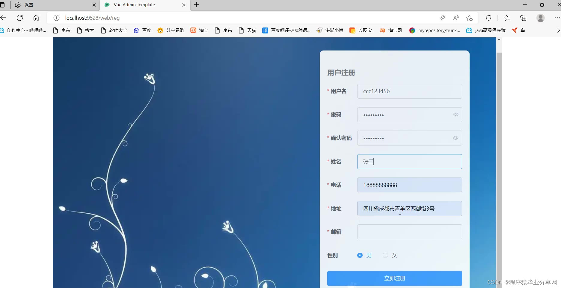Screen dimensions: 561x288
Task: Open the 软件大全 bookmark
Action: (114, 30)
